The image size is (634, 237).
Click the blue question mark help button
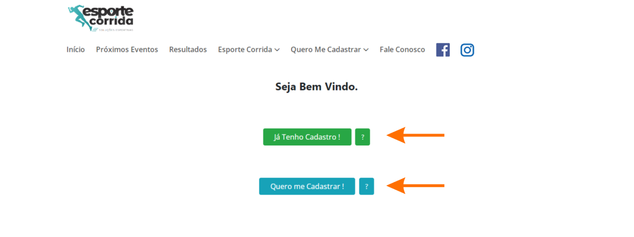click(366, 186)
